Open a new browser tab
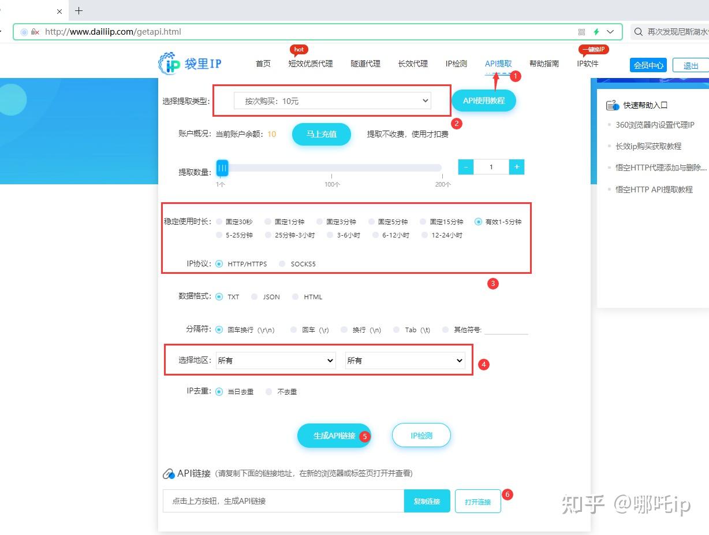 tap(79, 11)
